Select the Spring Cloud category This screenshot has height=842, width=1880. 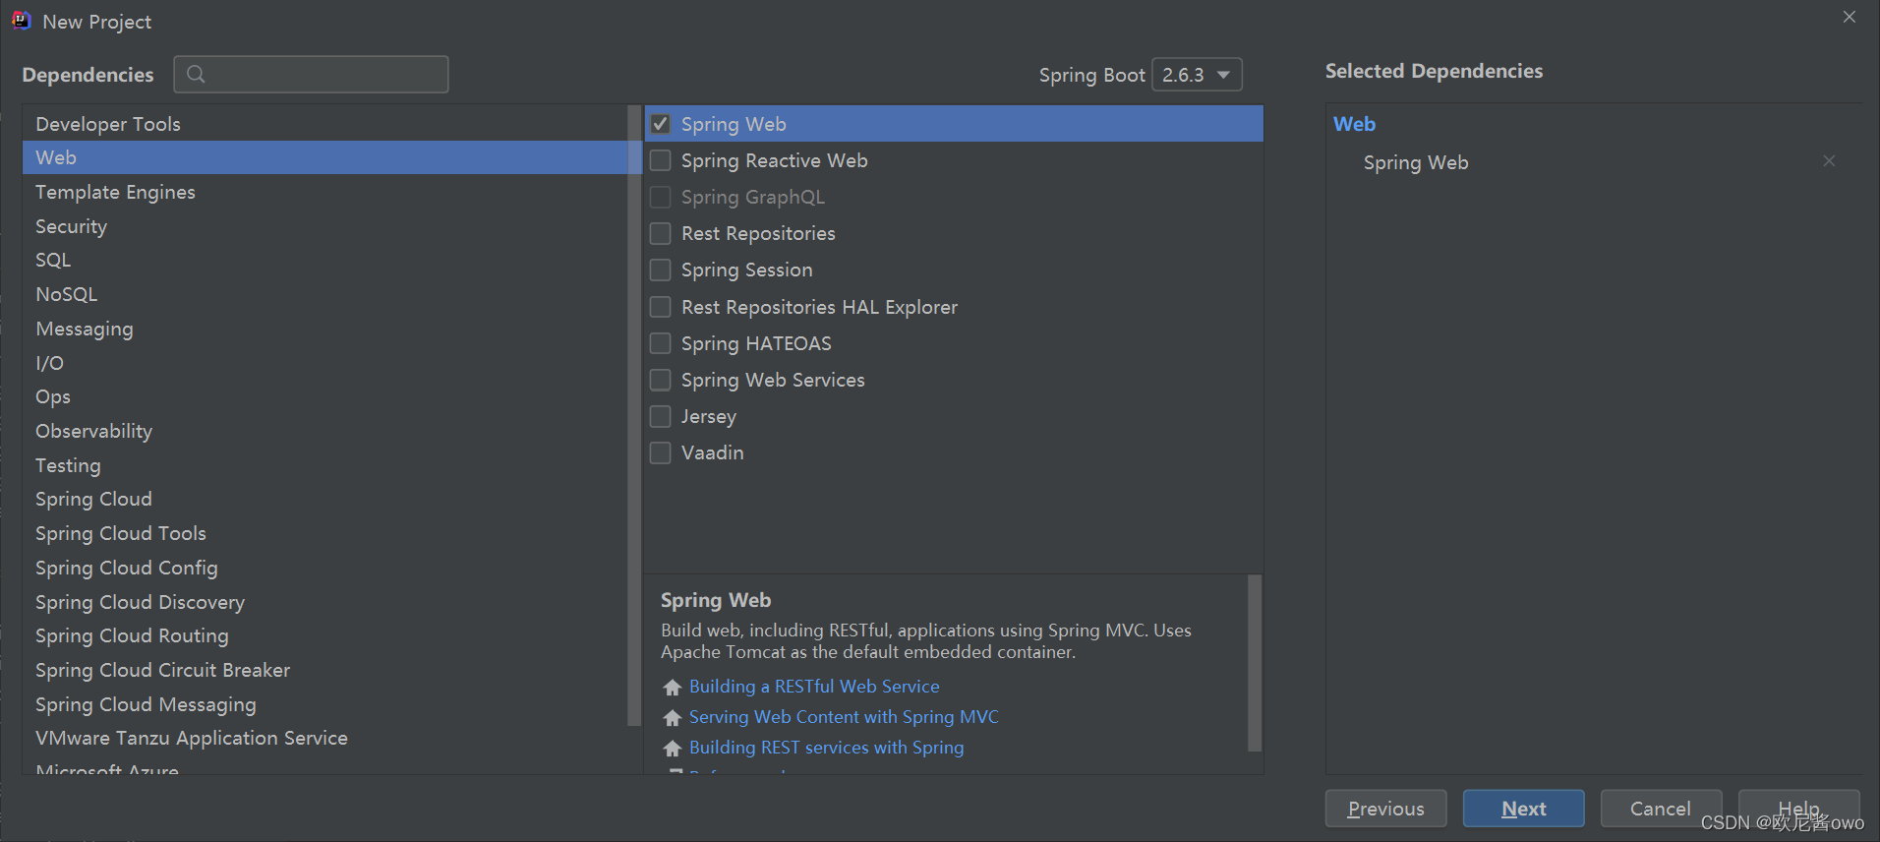click(324, 499)
